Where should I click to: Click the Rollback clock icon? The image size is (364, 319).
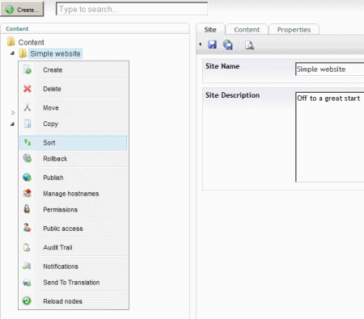[x=28, y=158]
